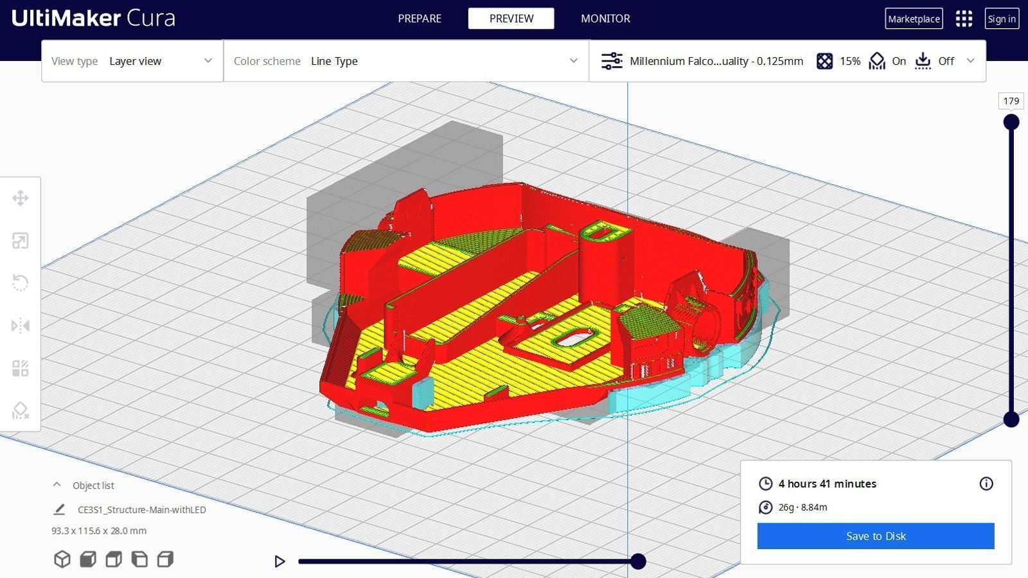Screen dimensions: 1028x578
Task: Expand the print settings panel chevron
Action: [x=971, y=61]
